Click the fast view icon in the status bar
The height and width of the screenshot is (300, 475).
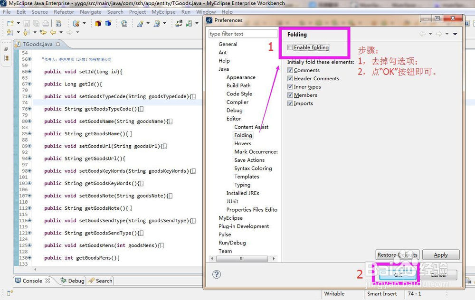point(9,293)
